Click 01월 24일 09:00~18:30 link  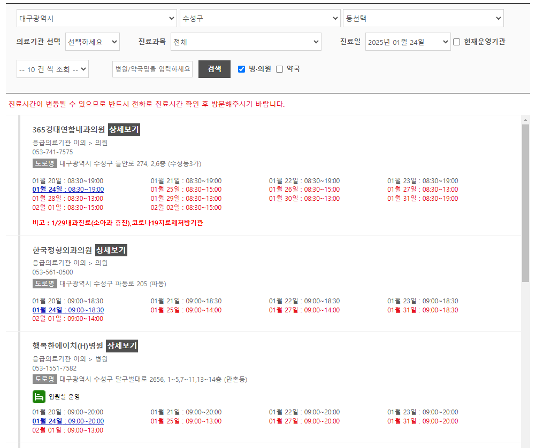(x=68, y=310)
